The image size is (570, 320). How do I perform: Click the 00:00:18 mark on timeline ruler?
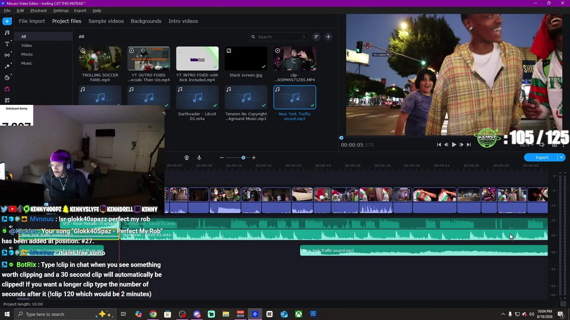(382, 166)
